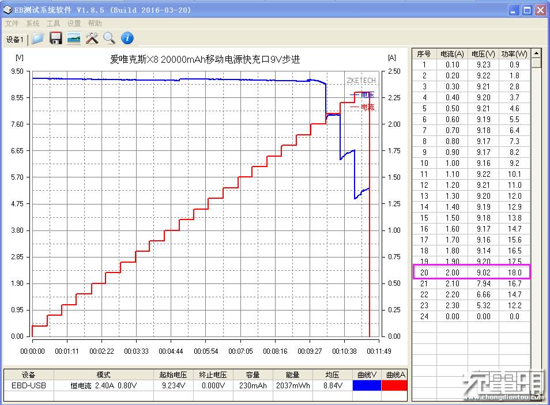Select table row 5 with 0.50 current
Viewport: 550px width, 405px height.
pyautogui.click(x=471, y=109)
